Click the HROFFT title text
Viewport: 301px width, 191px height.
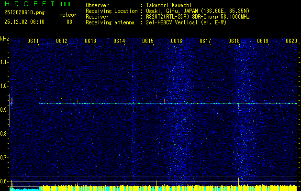(30, 4)
